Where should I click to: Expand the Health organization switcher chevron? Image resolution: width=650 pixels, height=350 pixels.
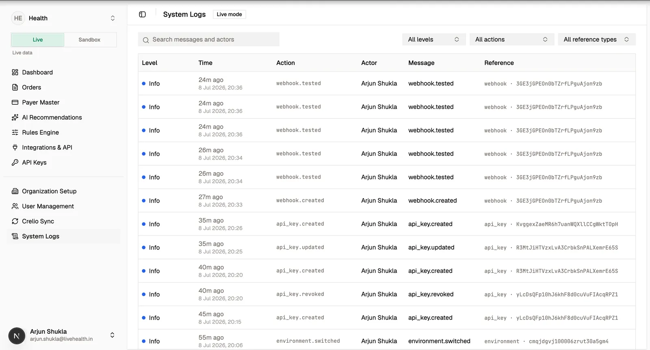click(113, 18)
